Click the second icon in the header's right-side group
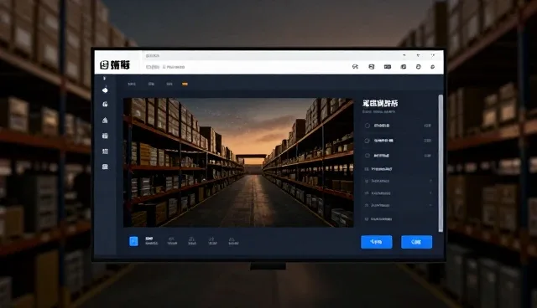This screenshot has width=537, height=308. pyautogui.click(x=371, y=67)
